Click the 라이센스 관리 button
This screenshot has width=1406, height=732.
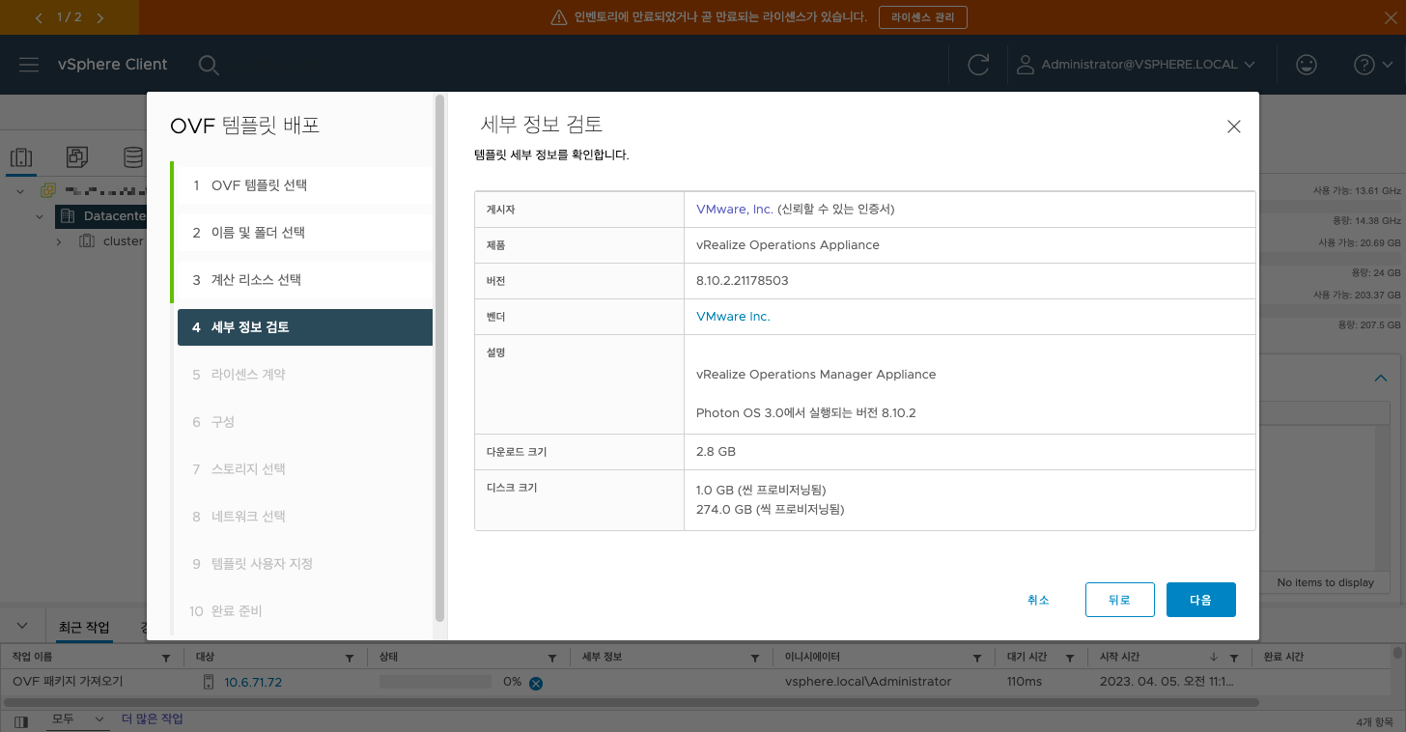point(922,17)
